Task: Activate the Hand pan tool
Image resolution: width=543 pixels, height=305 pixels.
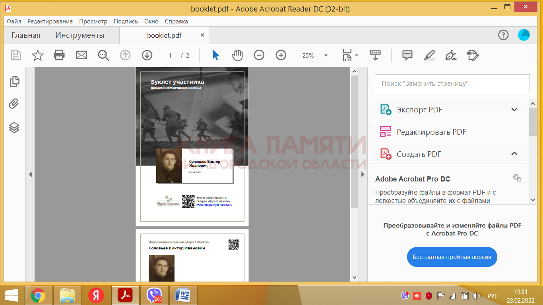Action: (237, 55)
